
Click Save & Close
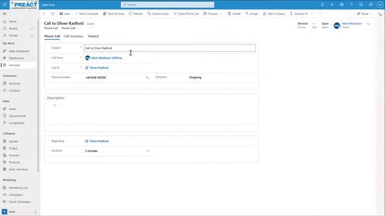pyautogui.click(x=114, y=14)
